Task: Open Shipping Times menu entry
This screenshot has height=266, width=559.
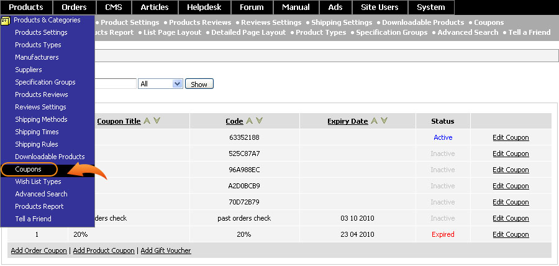Action: tap(37, 132)
